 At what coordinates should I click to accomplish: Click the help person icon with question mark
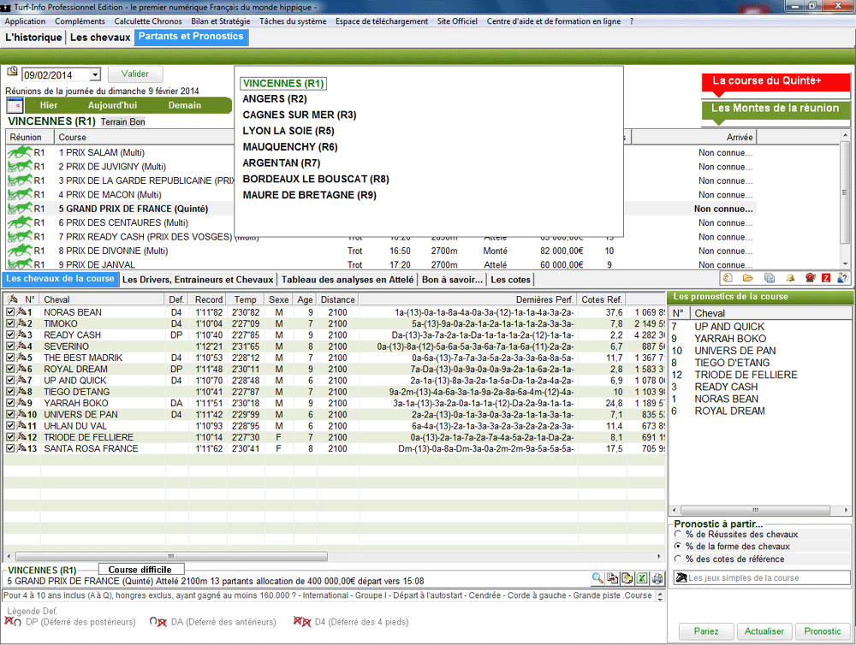tap(843, 278)
